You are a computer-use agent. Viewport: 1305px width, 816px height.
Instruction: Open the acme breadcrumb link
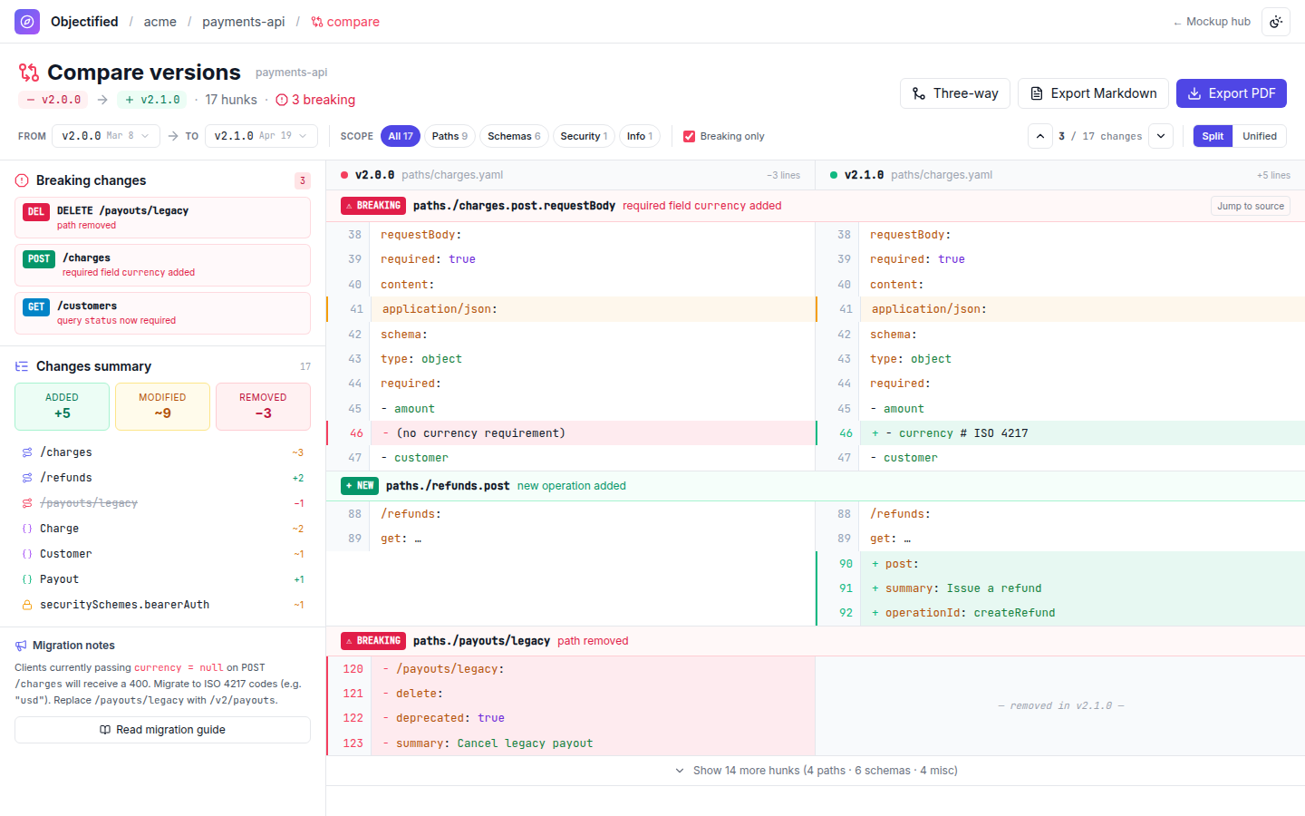160,22
